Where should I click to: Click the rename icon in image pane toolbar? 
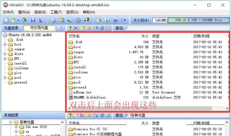click(x=88, y=28)
